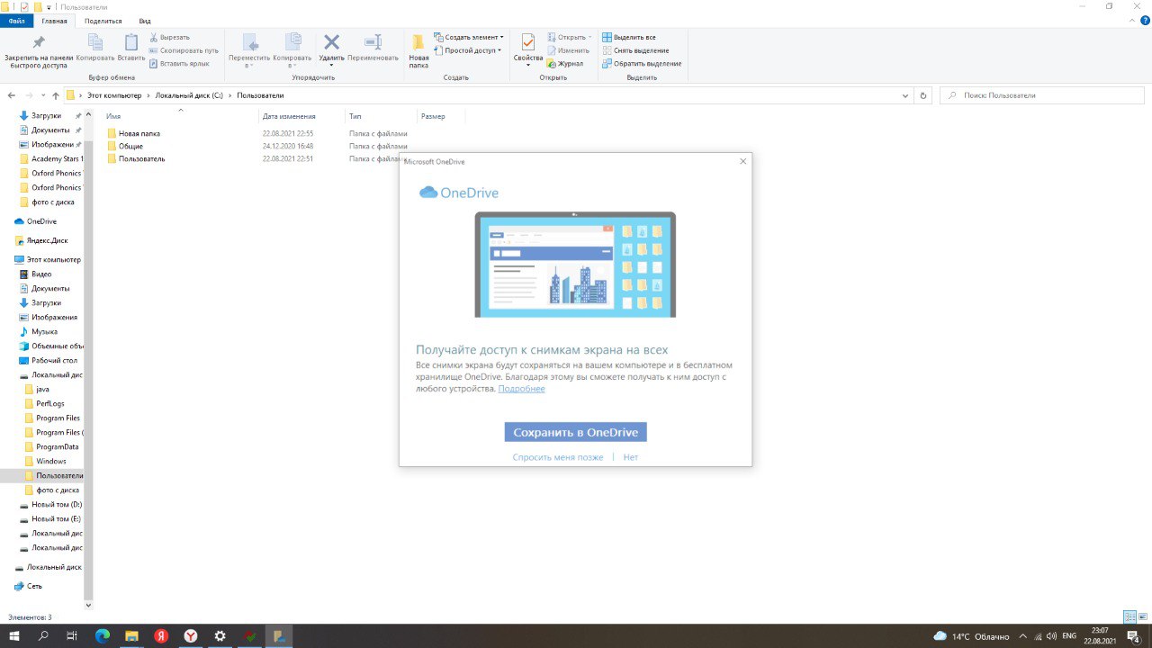
Task: Switch to details view icon in status bar
Action: click(1129, 617)
